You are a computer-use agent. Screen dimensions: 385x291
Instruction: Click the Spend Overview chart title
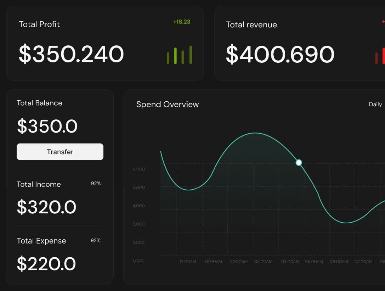click(168, 105)
